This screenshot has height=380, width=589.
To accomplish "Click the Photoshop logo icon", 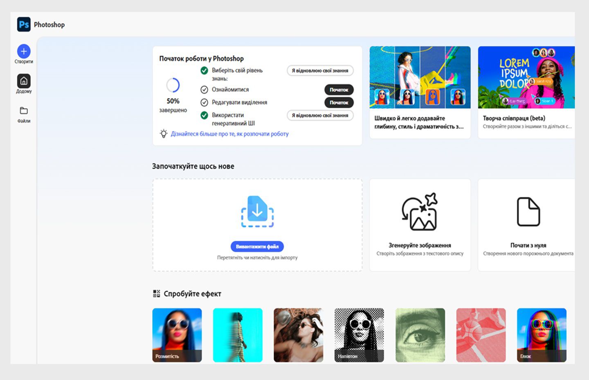I will point(23,25).
